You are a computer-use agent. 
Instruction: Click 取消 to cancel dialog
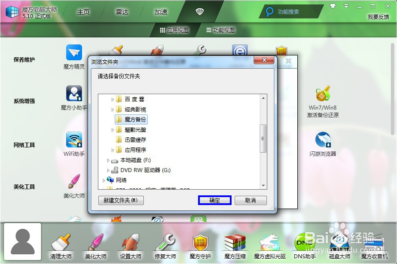(x=251, y=200)
